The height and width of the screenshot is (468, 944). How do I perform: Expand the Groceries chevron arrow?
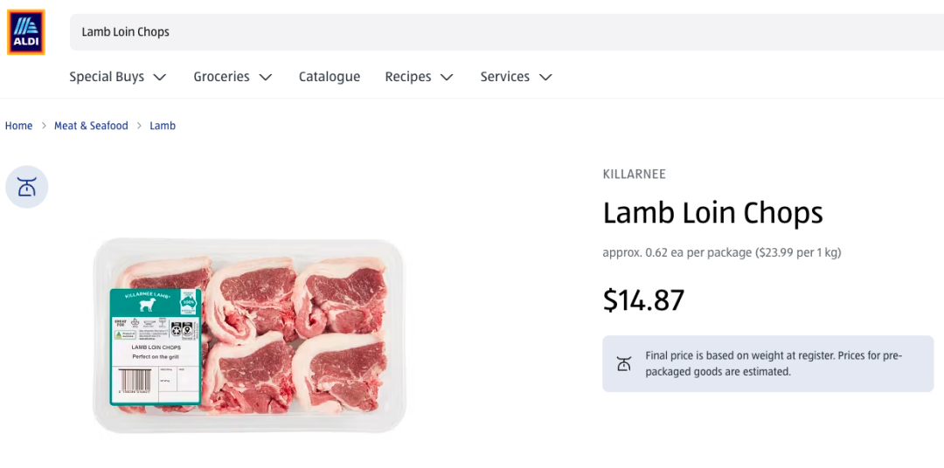pyautogui.click(x=266, y=77)
